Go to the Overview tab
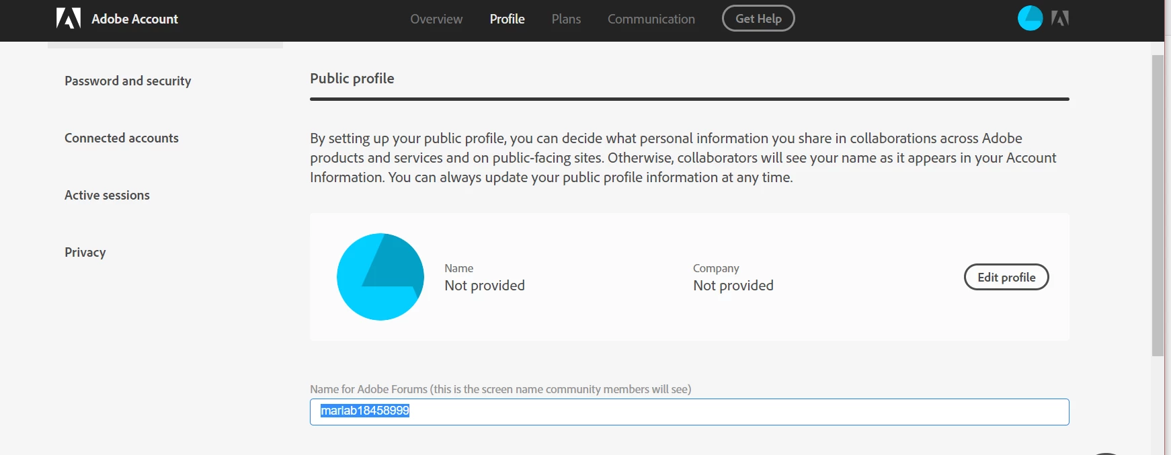This screenshot has width=1171, height=455. coord(436,19)
